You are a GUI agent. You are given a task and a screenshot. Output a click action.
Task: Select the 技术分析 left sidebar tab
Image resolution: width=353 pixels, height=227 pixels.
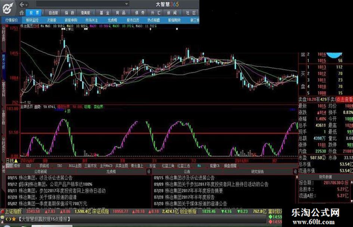point(3,62)
